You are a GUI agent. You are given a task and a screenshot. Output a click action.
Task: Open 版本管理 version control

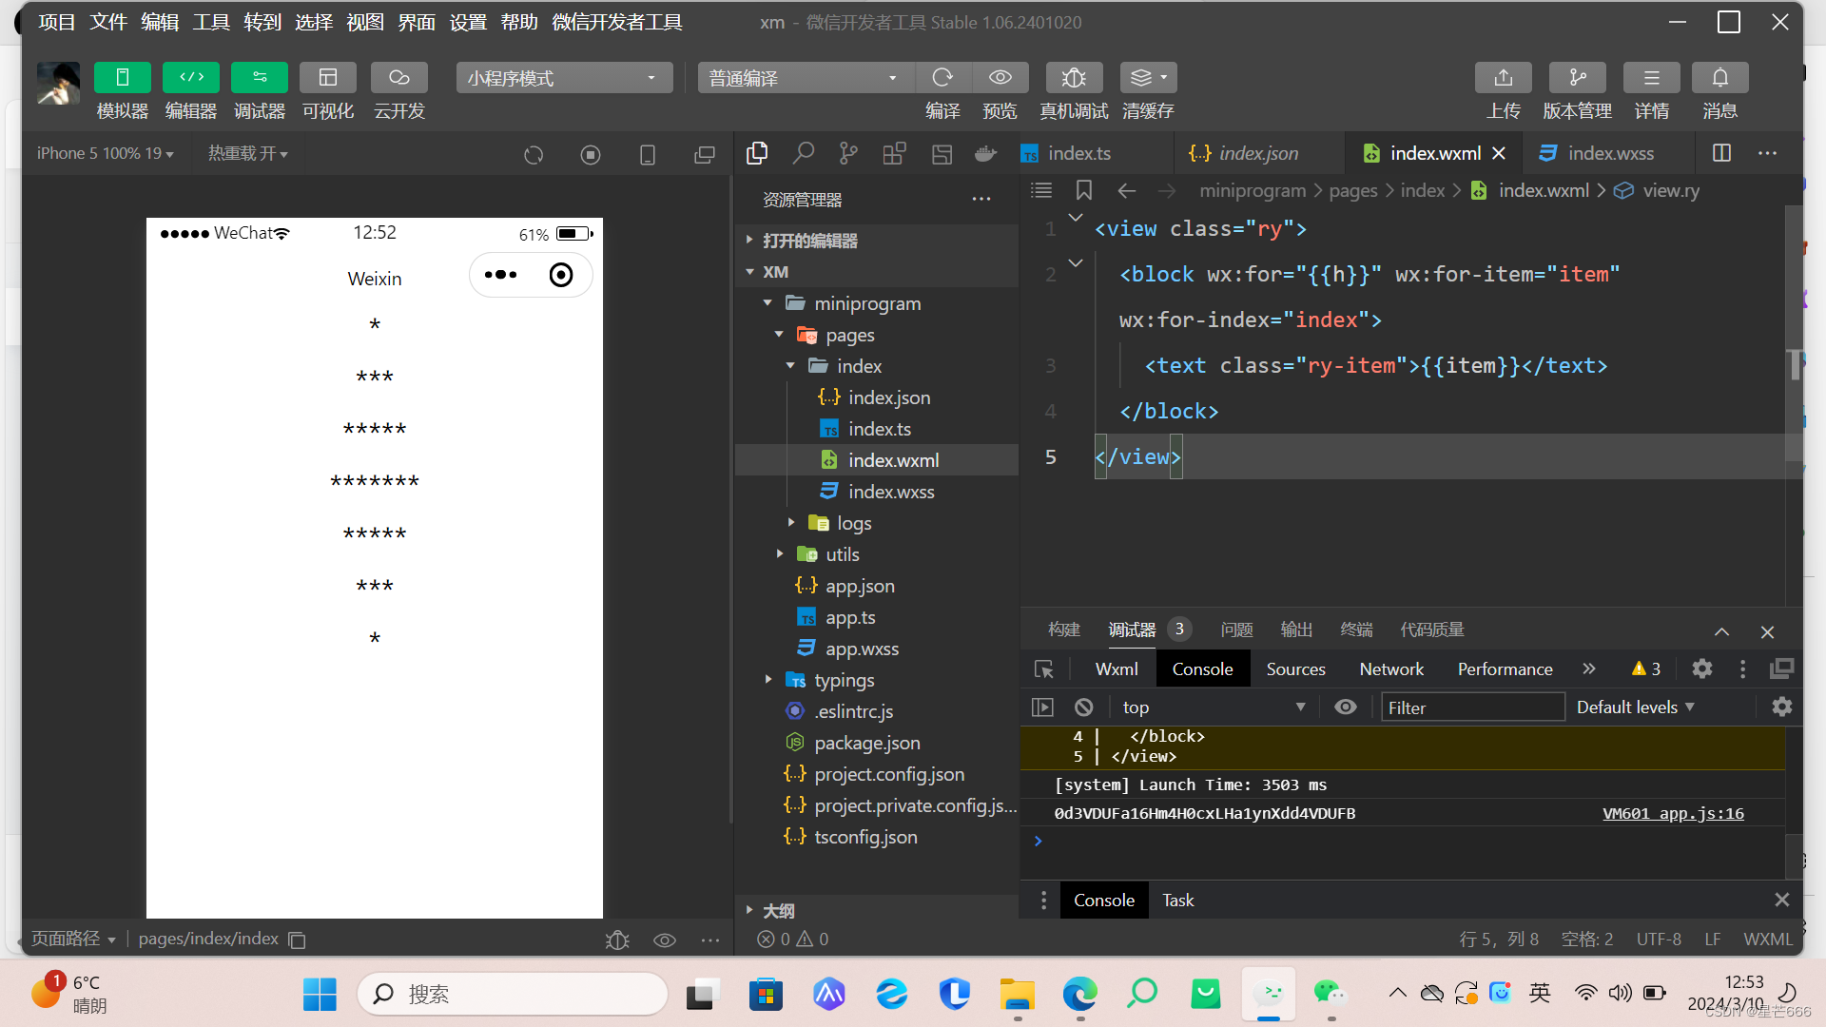coord(1577,78)
